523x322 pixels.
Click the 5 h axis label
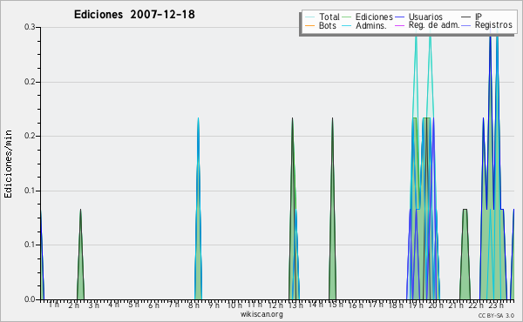(133, 305)
